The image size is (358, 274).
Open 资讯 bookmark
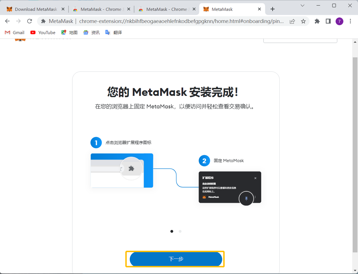click(91, 32)
